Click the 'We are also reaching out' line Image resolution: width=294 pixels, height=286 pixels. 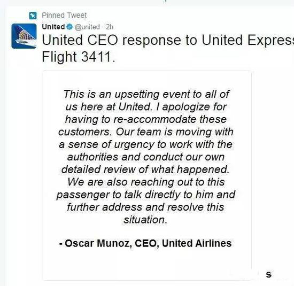tap(146, 182)
